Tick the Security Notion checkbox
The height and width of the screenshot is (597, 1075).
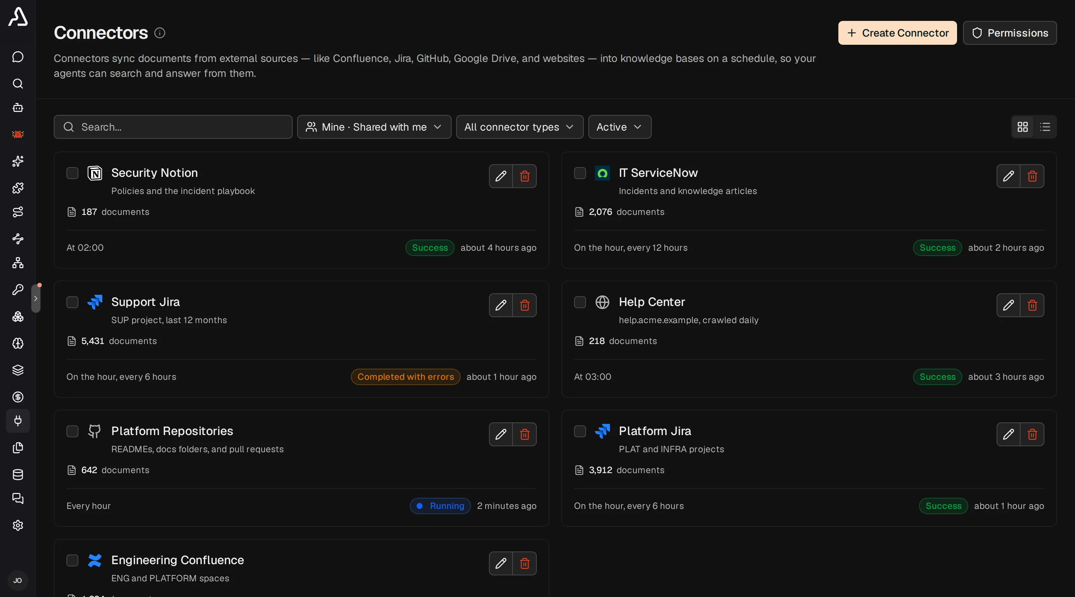[73, 173]
